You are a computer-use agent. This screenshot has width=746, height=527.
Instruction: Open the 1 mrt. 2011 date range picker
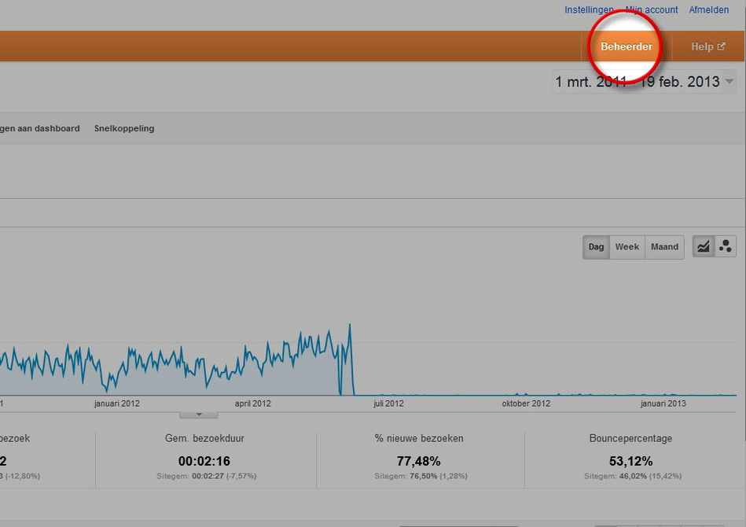coord(637,82)
